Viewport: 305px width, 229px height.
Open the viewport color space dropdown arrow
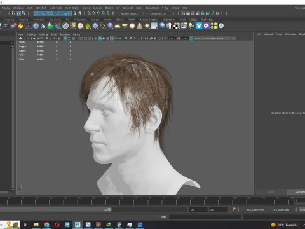click(x=234, y=38)
